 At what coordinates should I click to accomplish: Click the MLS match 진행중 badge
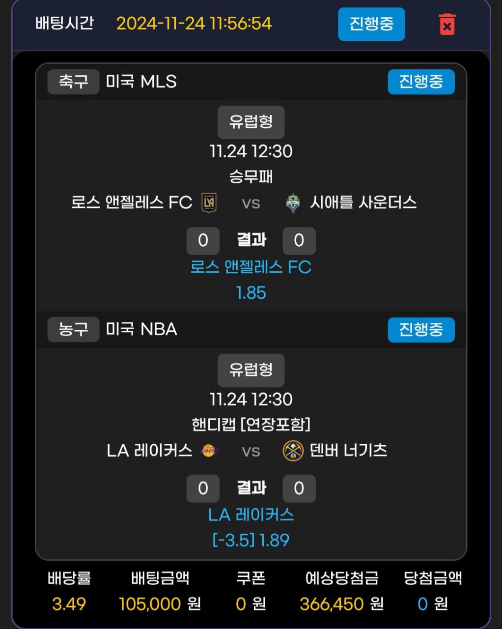420,82
